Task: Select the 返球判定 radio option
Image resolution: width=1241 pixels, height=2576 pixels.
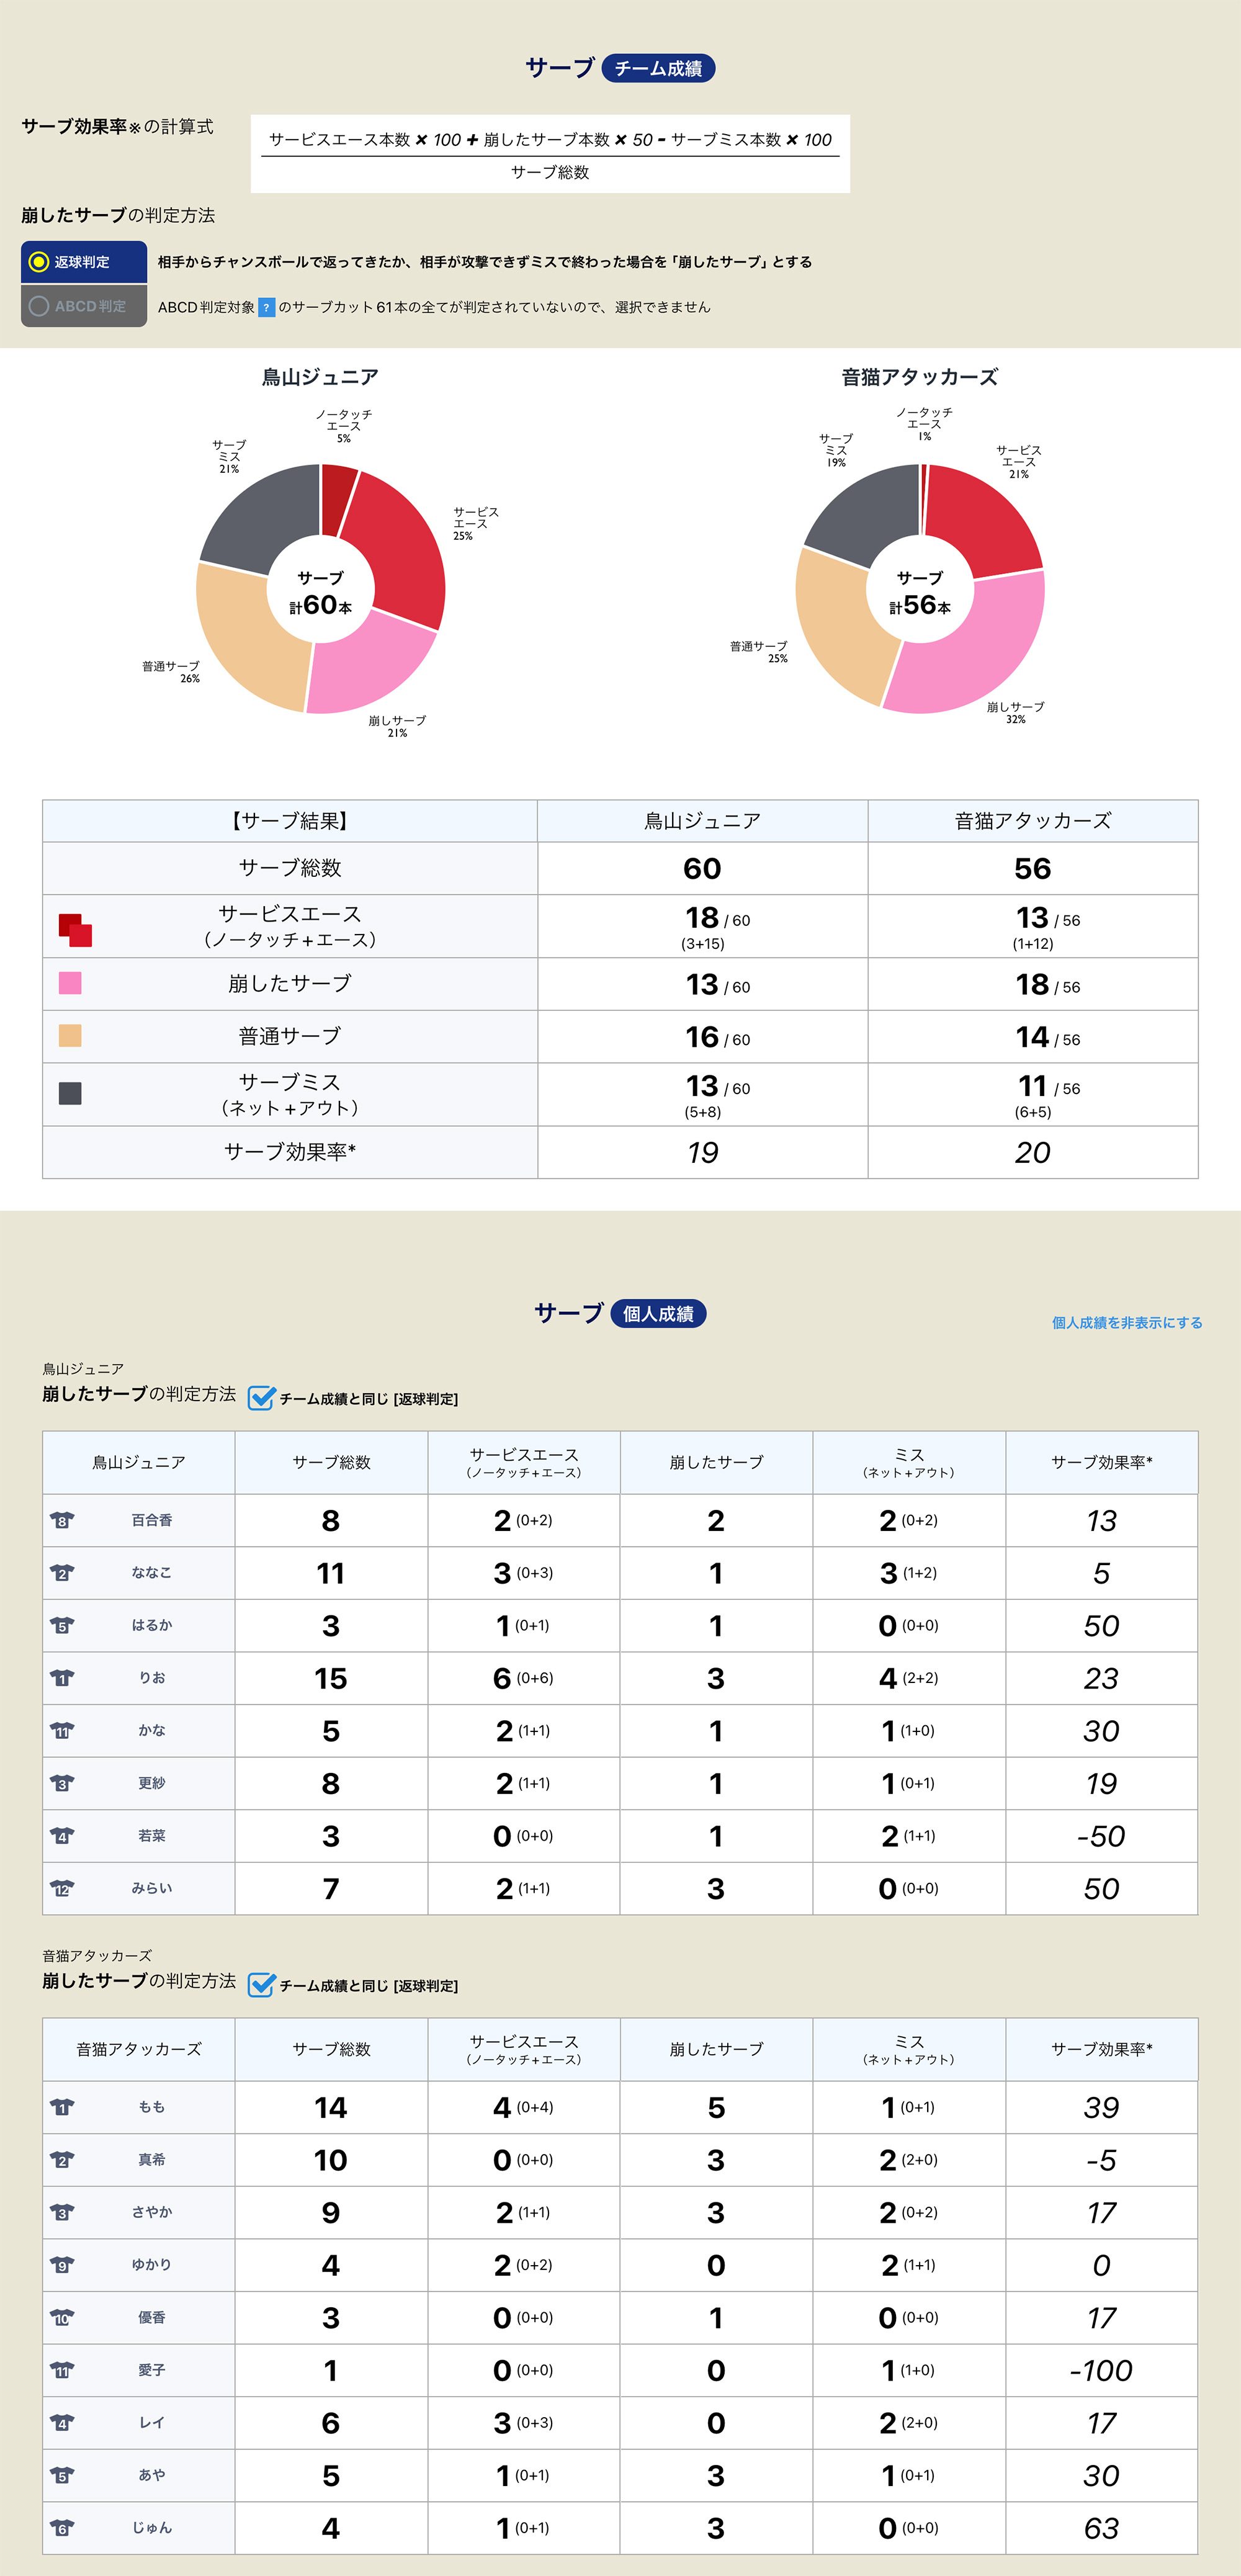Action: click(39, 262)
